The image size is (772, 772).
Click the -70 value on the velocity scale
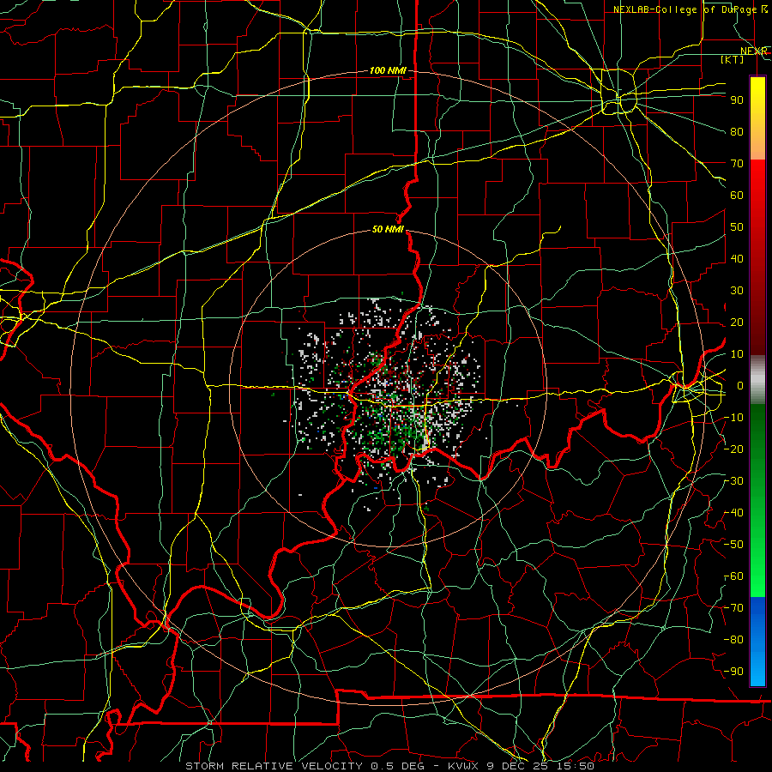point(733,608)
